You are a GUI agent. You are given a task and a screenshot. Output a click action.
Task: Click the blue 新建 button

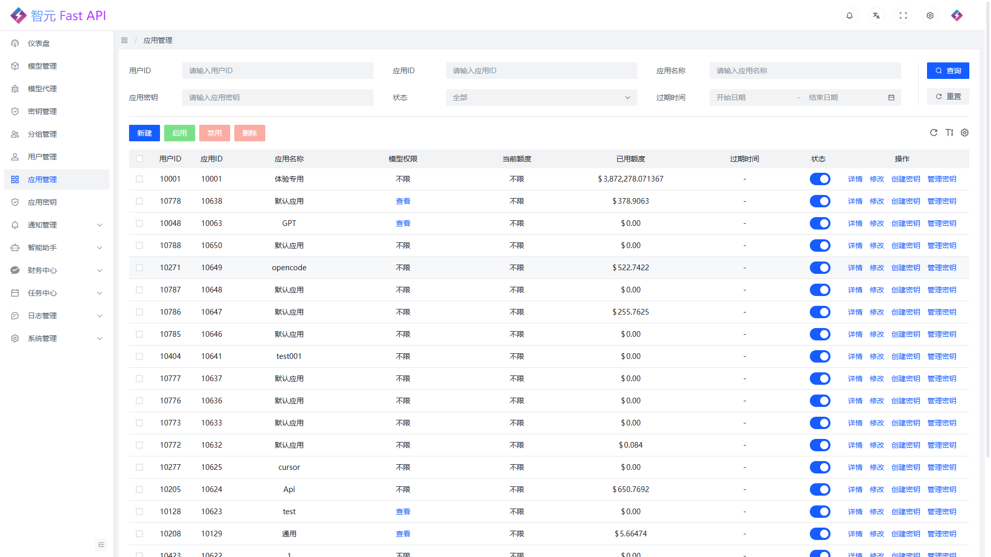[x=144, y=133]
